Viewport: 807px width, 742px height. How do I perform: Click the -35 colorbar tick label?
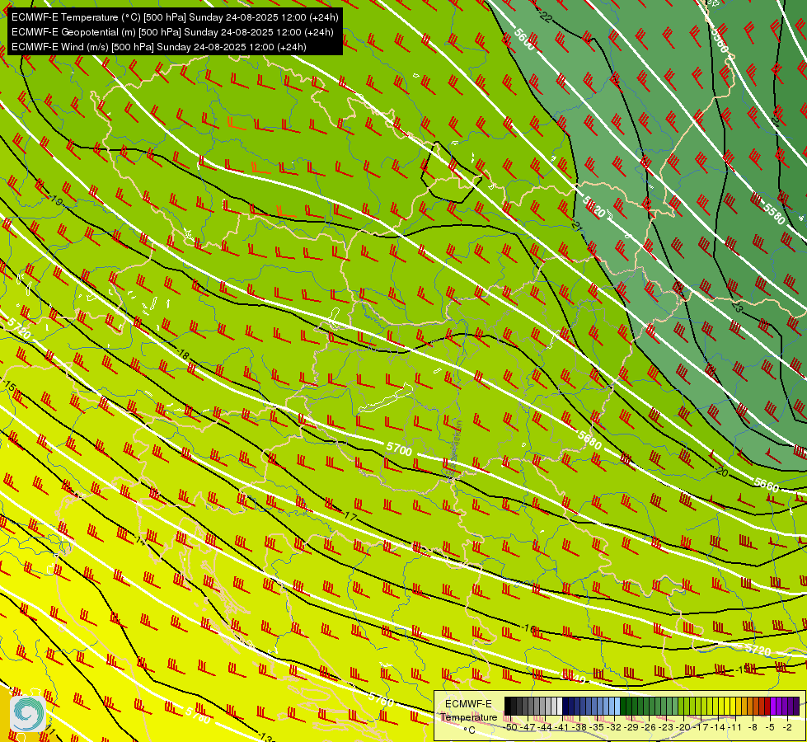point(597,728)
